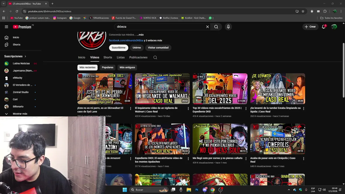Image resolution: width=345 pixels, height=194 pixels.
Task: Open options for tumba lápida video
Action: (303, 108)
